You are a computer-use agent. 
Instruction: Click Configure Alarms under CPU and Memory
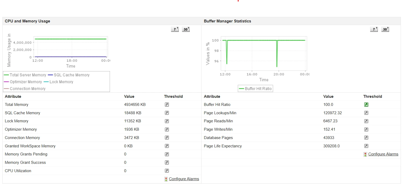tap(184, 179)
